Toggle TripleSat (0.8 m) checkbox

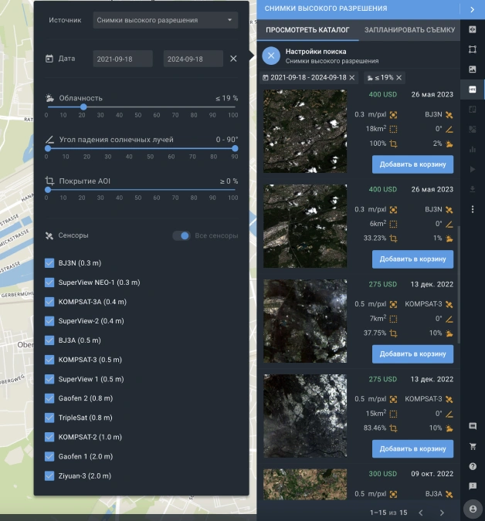tap(49, 418)
